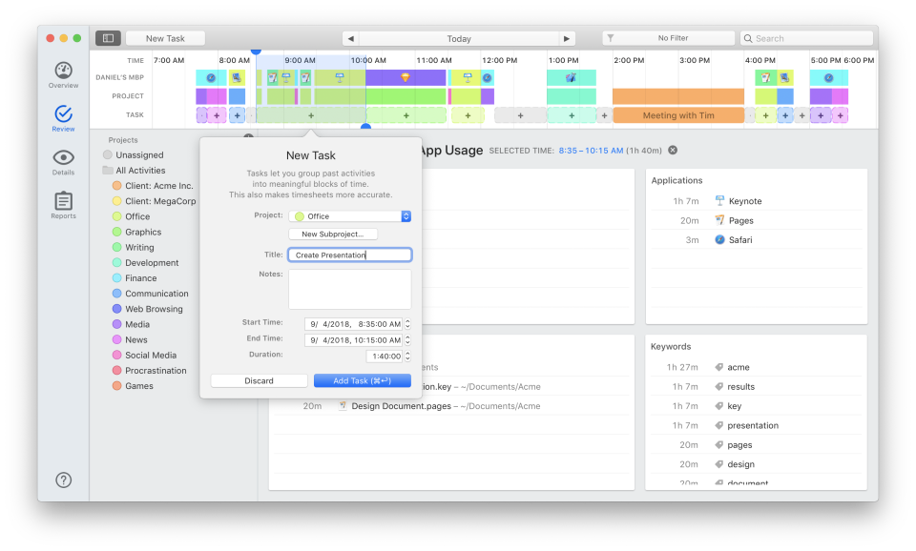Click the New Task toolbar button
916x551 pixels.
165,38
